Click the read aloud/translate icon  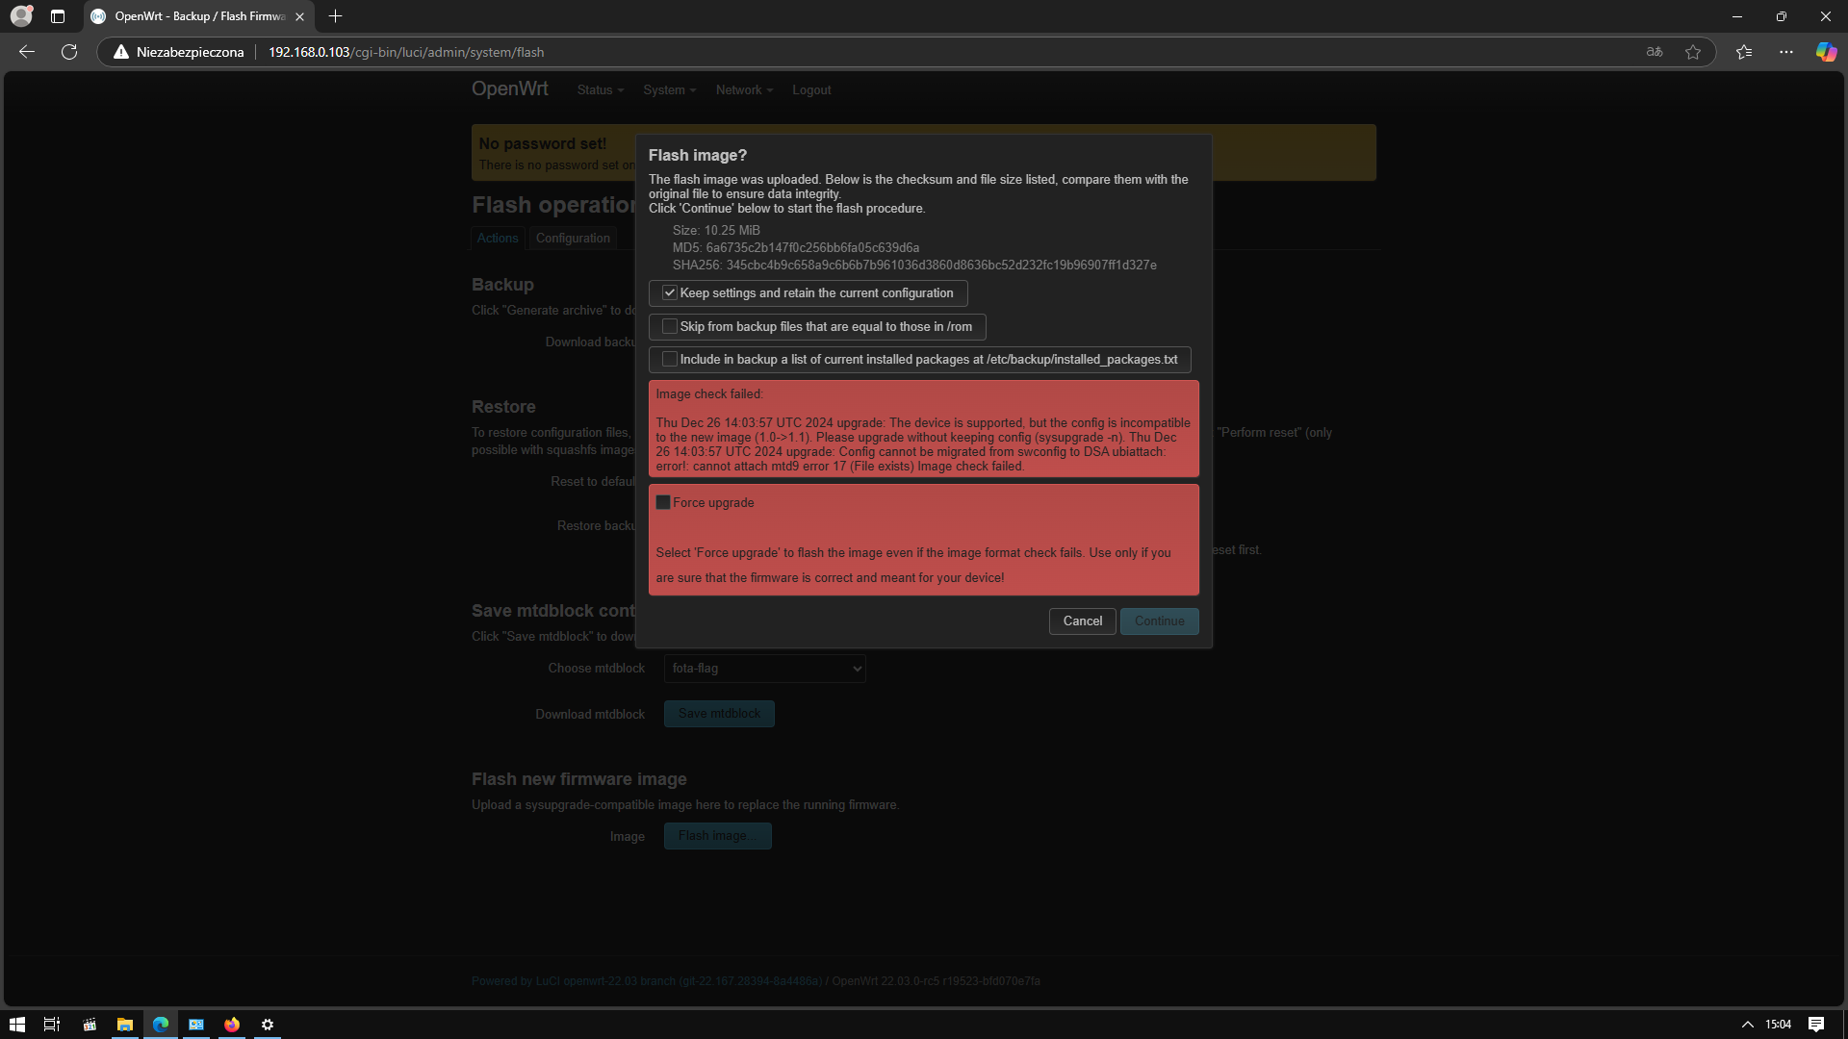1655,52
